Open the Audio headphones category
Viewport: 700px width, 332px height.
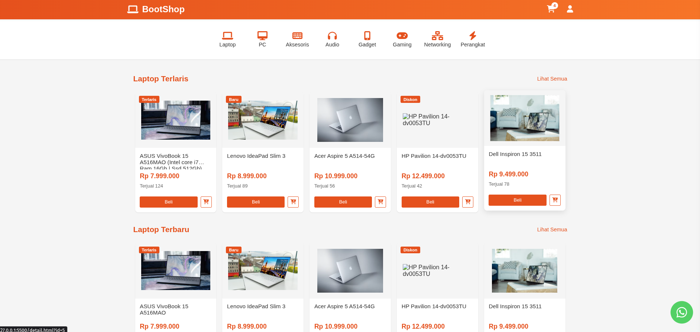click(x=332, y=39)
